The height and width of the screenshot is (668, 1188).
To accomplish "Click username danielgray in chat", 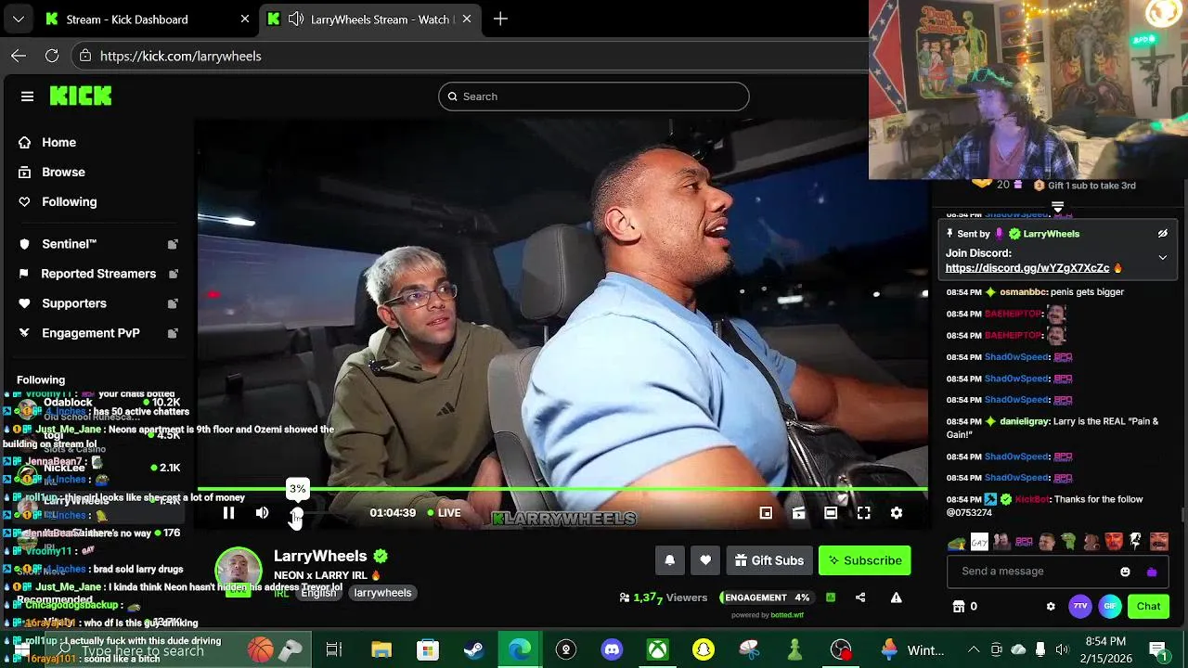I will (1025, 421).
